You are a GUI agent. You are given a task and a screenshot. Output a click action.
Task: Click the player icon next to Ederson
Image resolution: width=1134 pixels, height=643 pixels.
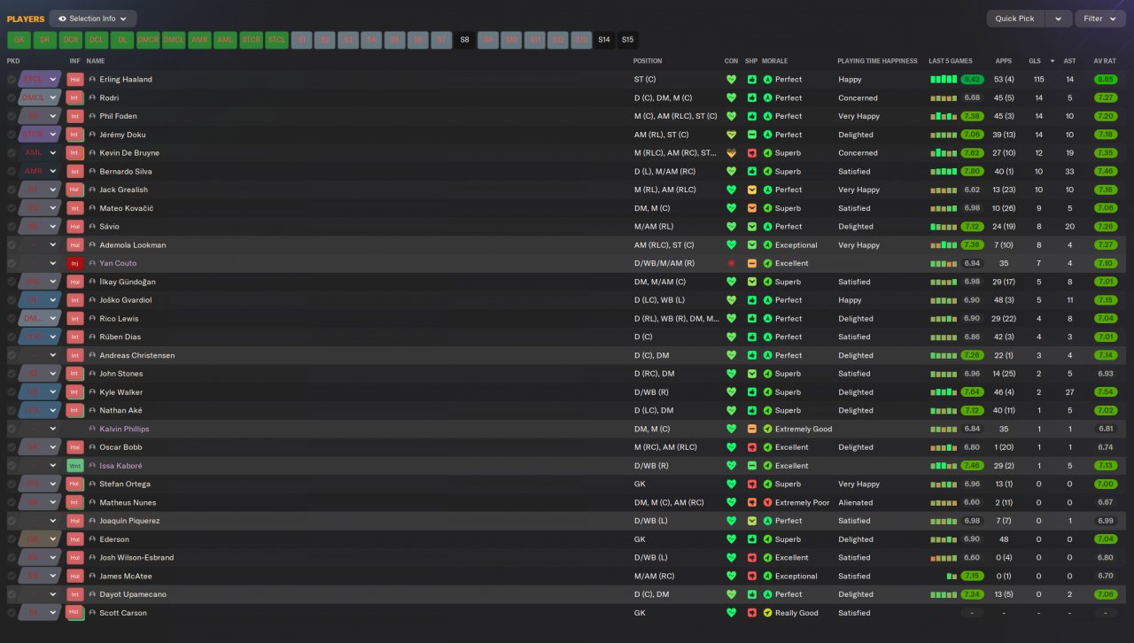coord(92,539)
